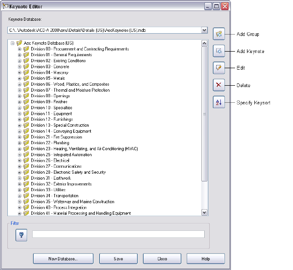This screenshot has height=270, width=293.
Task: Select Division 34 - Transportation
Action: click(x=55, y=196)
